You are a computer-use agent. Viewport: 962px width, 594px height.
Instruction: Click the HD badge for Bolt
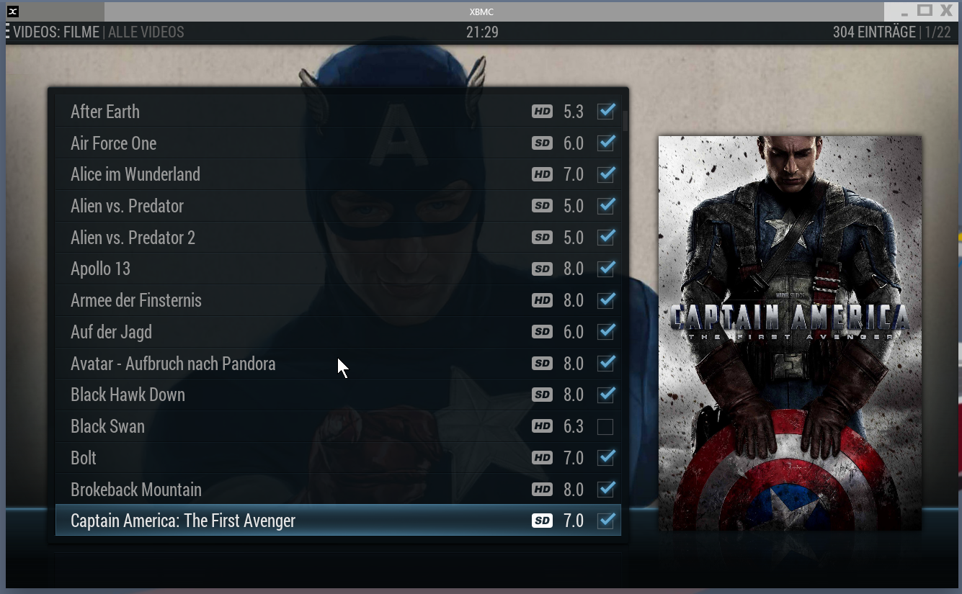click(542, 458)
